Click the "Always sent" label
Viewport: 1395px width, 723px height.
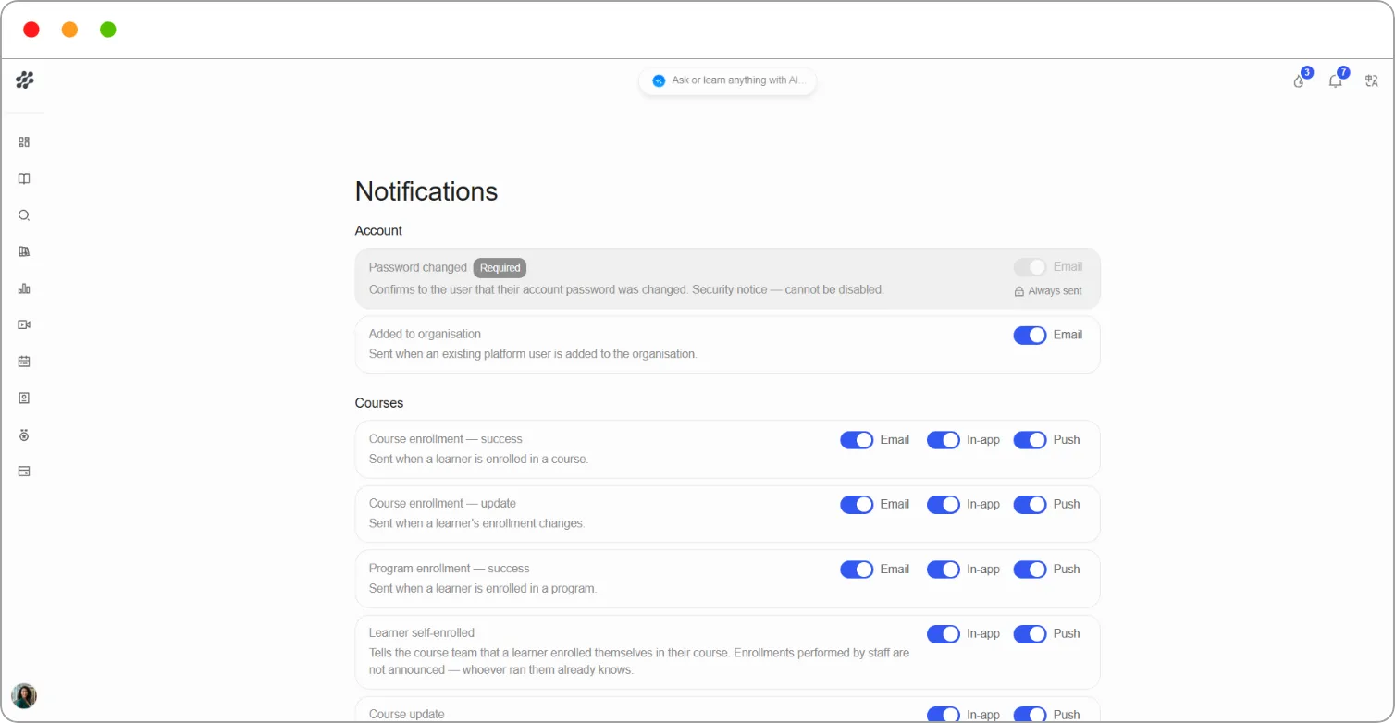point(1055,291)
